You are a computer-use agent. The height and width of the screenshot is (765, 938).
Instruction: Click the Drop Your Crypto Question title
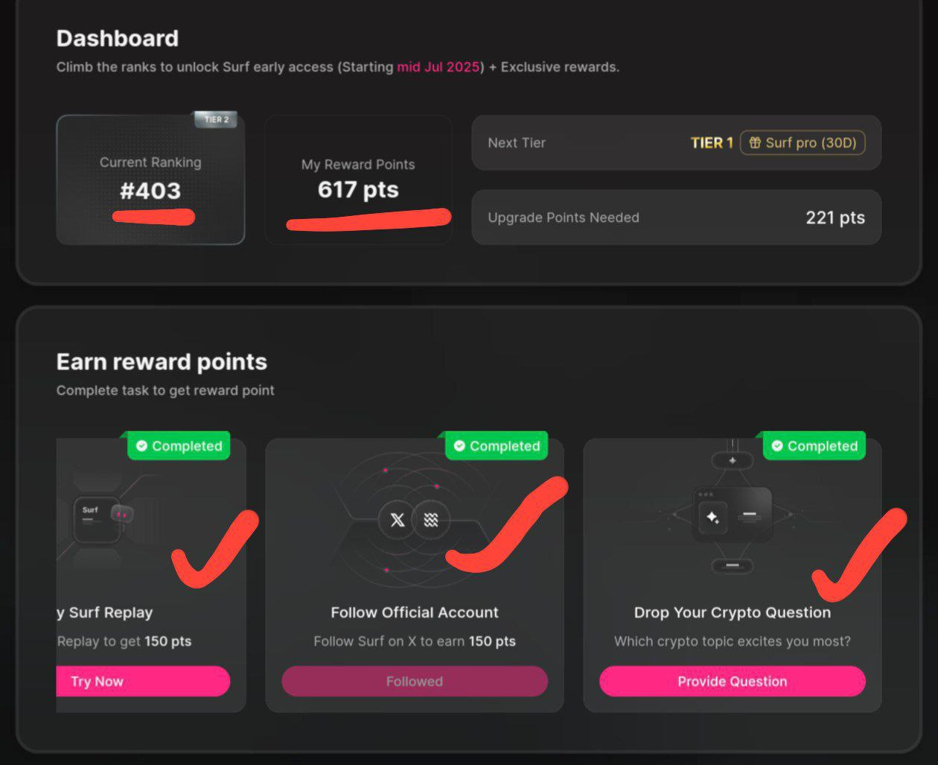tap(733, 612)
